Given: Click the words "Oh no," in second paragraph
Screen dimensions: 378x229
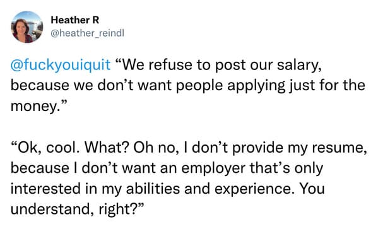Looking at the screenshot, I should 157,147.
